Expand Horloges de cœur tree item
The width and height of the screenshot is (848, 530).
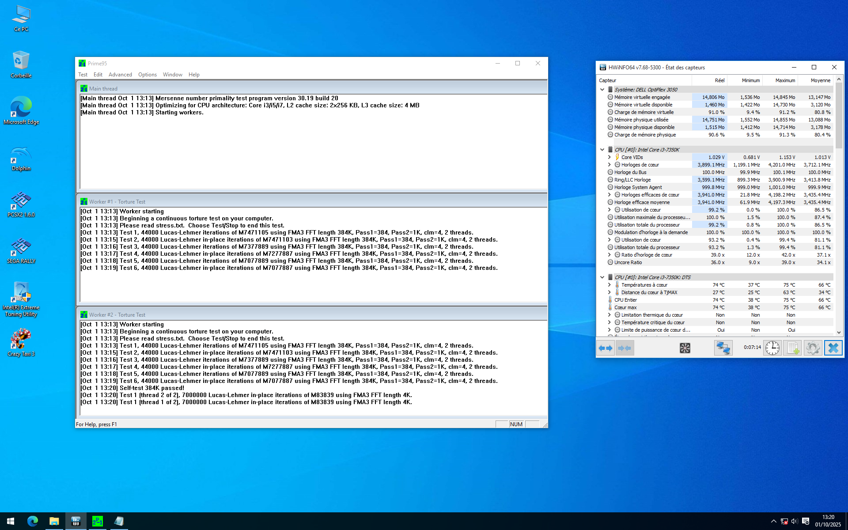coord(609,165)
